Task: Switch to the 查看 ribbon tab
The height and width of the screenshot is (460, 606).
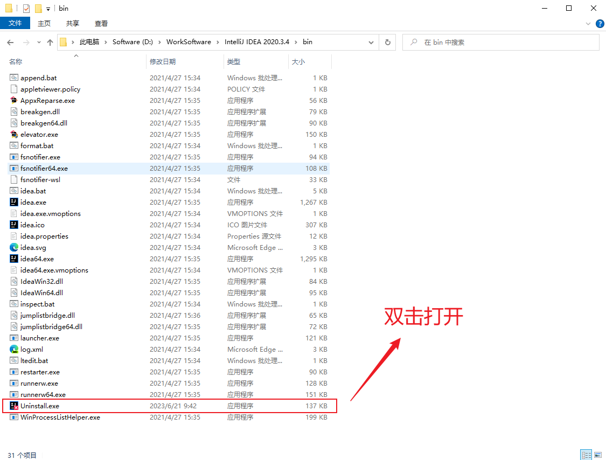Action: 101,23
